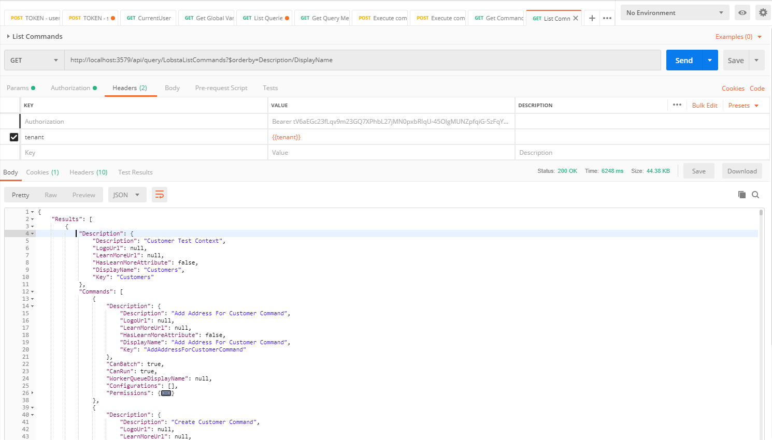Open the tab options ellipsis menu
Viewport: 772px width, 440px height.
(x=607, y=18)
